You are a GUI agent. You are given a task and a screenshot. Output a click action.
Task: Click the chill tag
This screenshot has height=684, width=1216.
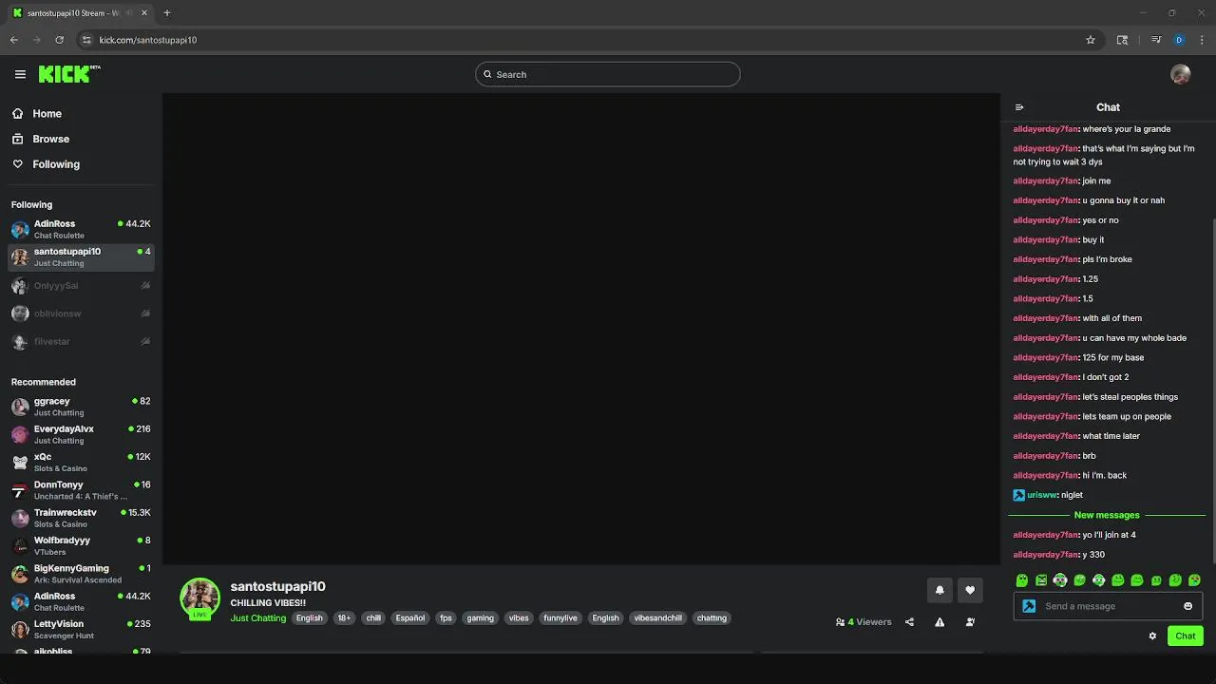click(373, 618)
